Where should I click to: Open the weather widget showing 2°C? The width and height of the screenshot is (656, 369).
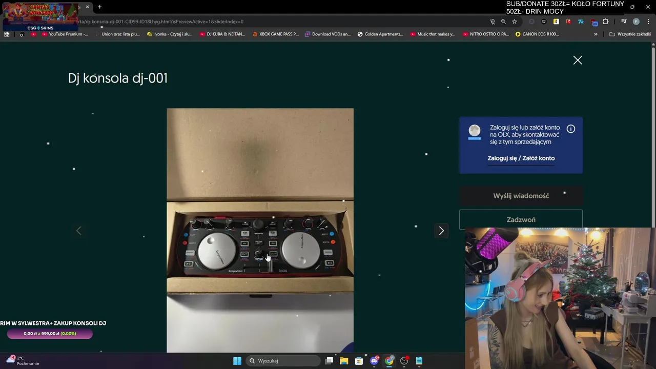23,361
